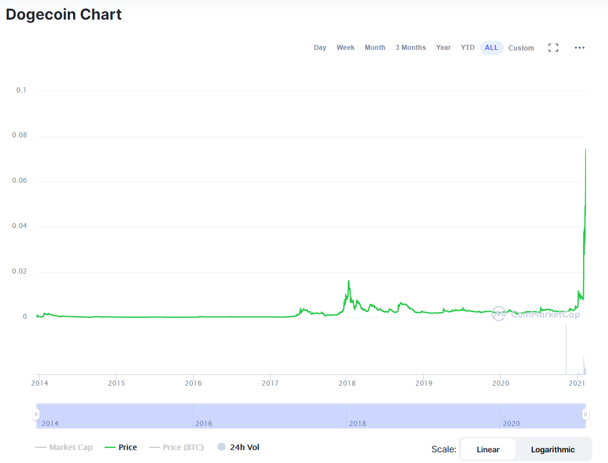The image size is (608, 463).
Task: Select the Day time range
Action: click(x=320, y=48)
